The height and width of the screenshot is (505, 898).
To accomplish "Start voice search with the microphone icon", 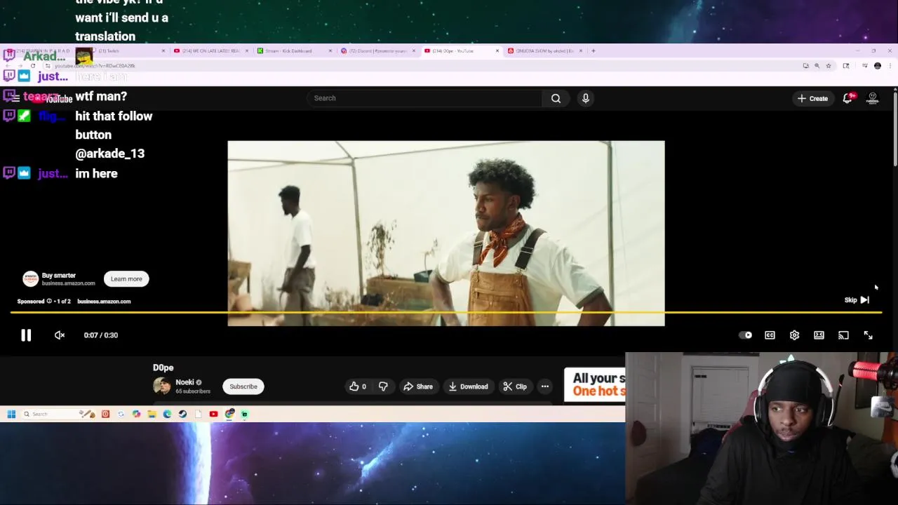I will pos(585,98).
